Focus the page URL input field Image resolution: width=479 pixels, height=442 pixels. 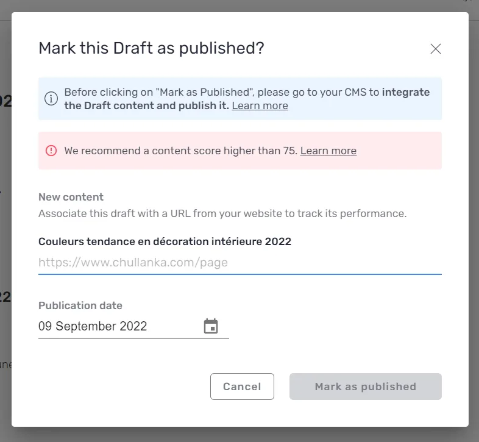pyautogui.click(x=240, y=263)
